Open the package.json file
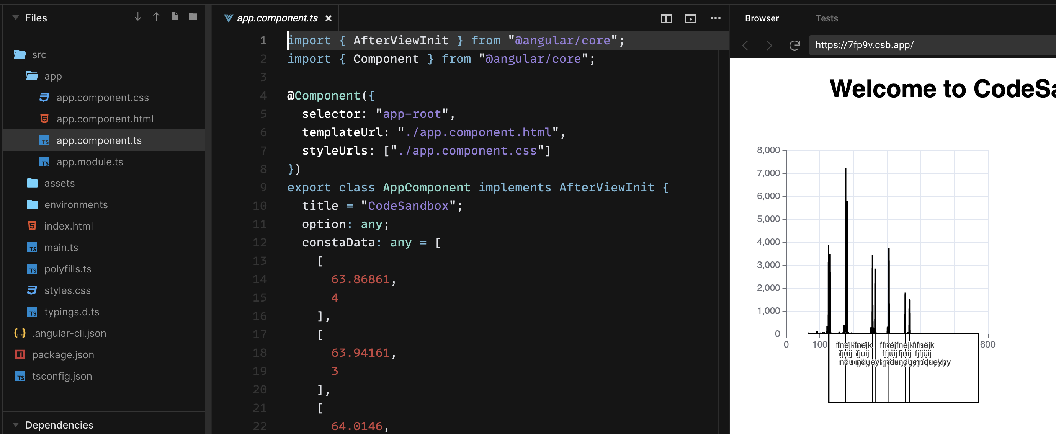This screenshot has width=1056, height=434. (x=63, y=354)
